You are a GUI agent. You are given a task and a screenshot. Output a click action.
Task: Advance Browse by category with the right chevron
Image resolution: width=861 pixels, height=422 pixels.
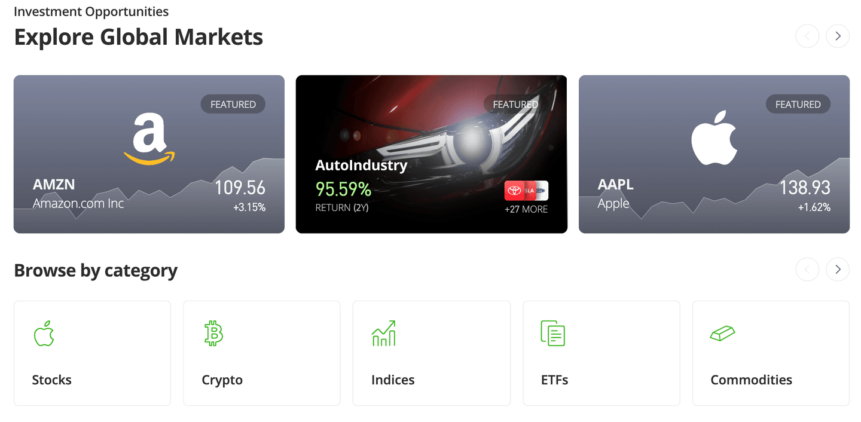[837, 269]
